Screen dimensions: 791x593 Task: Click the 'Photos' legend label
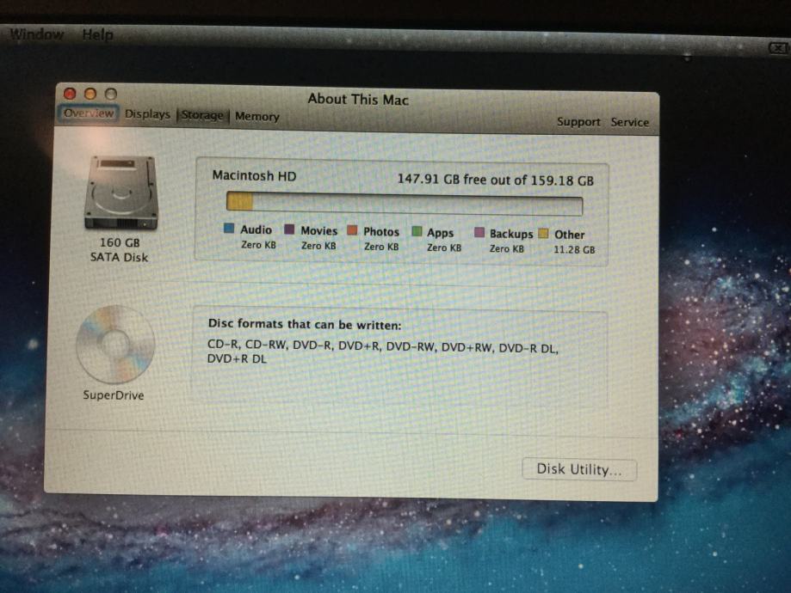(x=381, y=232)
